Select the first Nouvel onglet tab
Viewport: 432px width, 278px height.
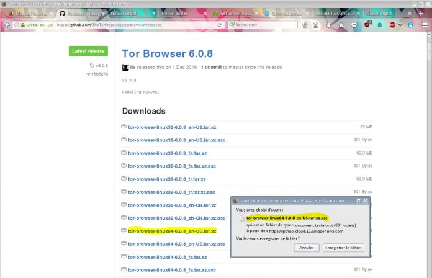[x=132, y=13]
